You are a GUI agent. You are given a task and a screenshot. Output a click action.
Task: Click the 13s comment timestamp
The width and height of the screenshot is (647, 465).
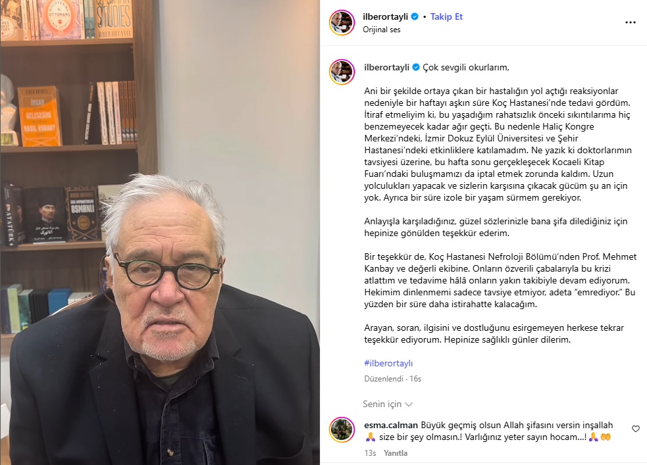[370, 453]
